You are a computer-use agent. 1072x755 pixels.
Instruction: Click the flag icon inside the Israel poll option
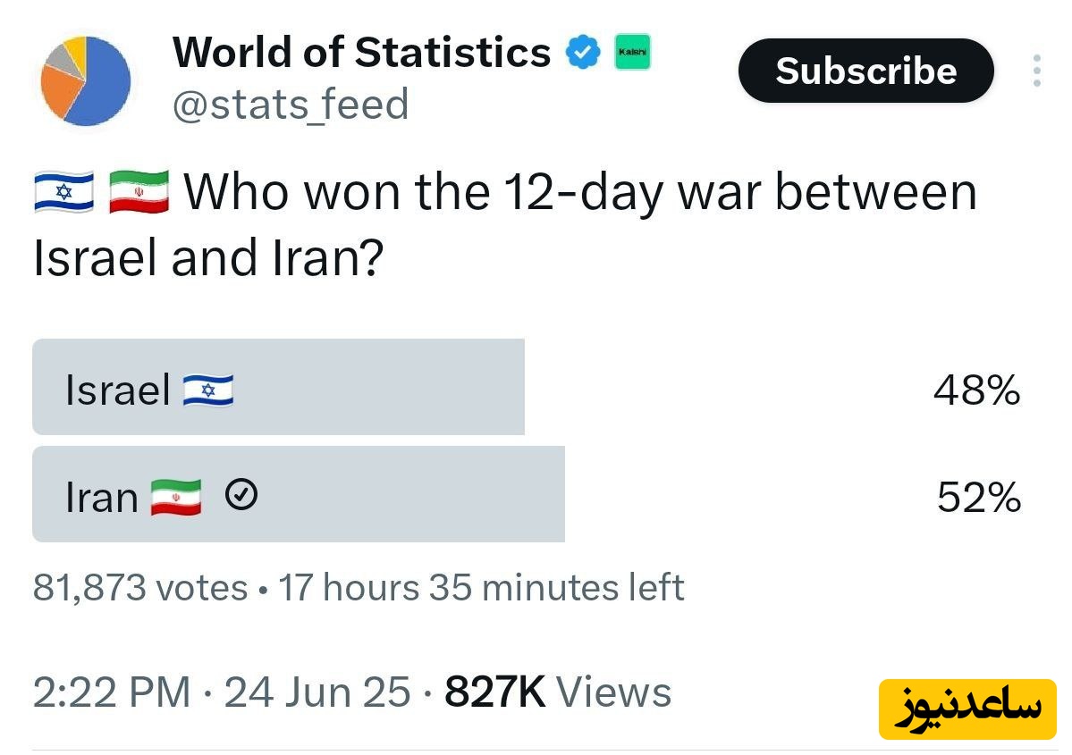207,390
